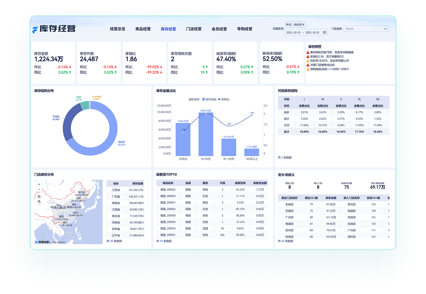
Task: Click down arrow next to 库存金额 环比 -0.14%
Action: pos(70,67)
